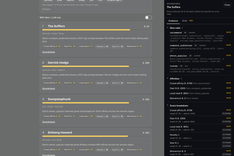Click QLOO tag beside Local heat from where_popular

(228, 93)
